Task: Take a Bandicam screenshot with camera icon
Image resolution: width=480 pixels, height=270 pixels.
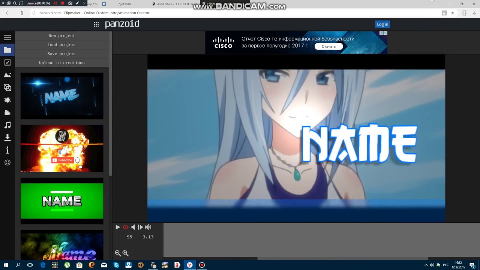Action: (70, 3)
